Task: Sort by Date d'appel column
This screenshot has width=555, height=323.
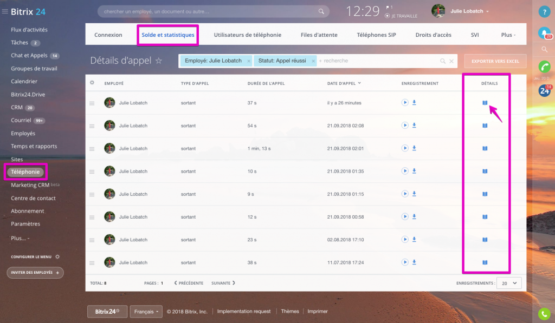Action: (344, 83)
